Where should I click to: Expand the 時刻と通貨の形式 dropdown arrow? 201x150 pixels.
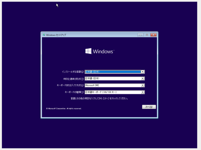tap(142, 78)
